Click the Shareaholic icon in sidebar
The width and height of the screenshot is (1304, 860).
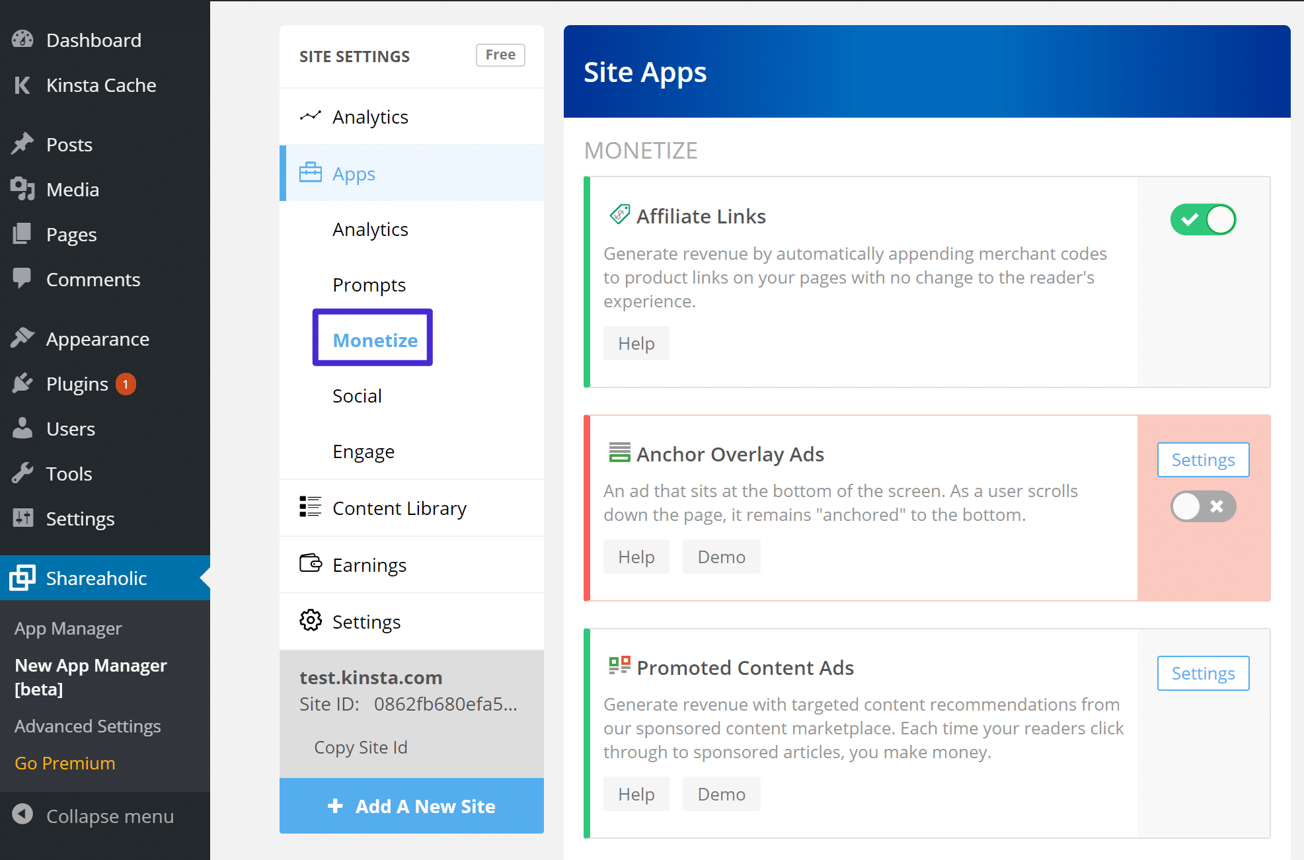tap(23, 578)
